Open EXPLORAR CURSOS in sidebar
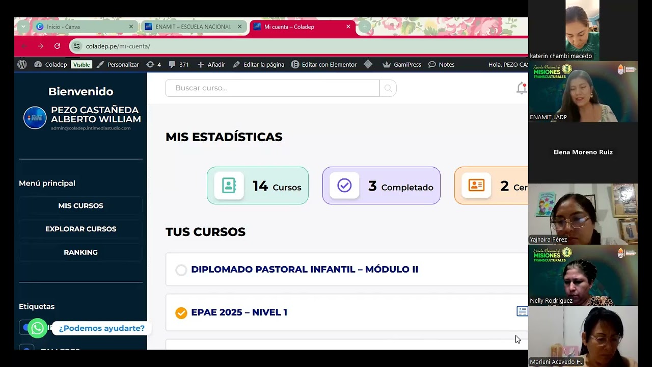 tap(80, 229)
